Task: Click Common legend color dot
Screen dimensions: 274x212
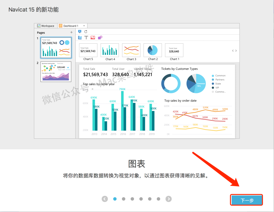Action: [213, 76]
